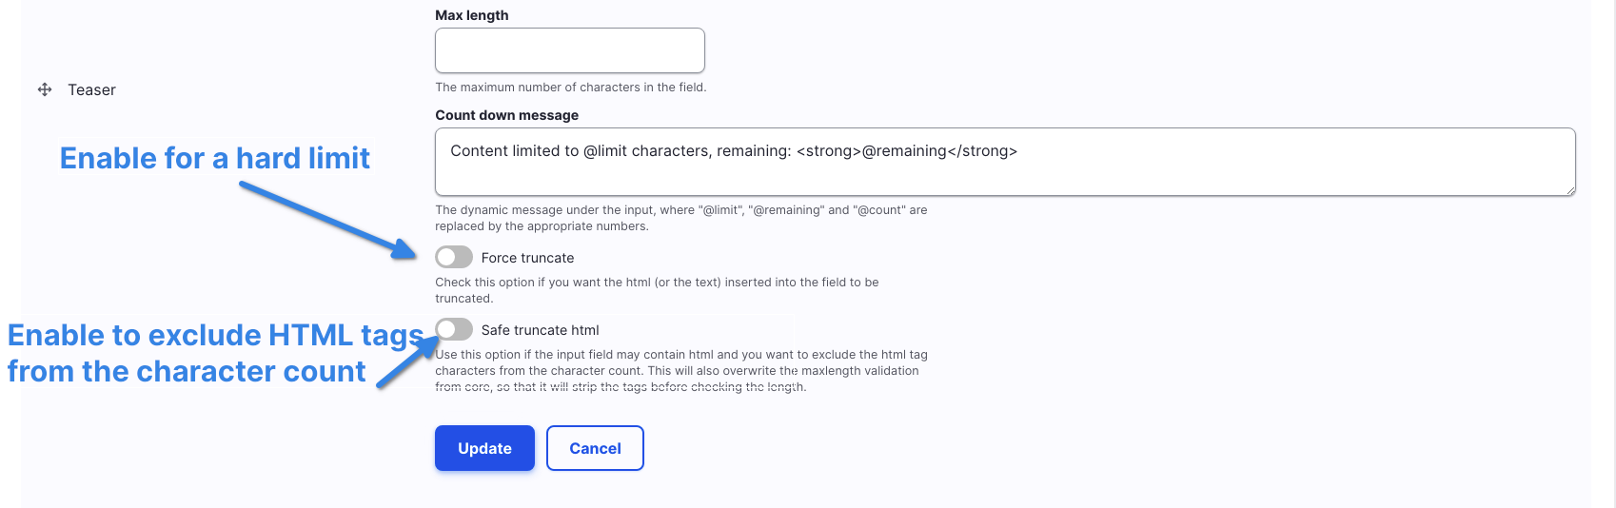Click the Force truncate description text

[657, 290]
